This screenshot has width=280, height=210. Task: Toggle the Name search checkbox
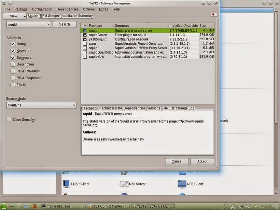tap(13, 44)
